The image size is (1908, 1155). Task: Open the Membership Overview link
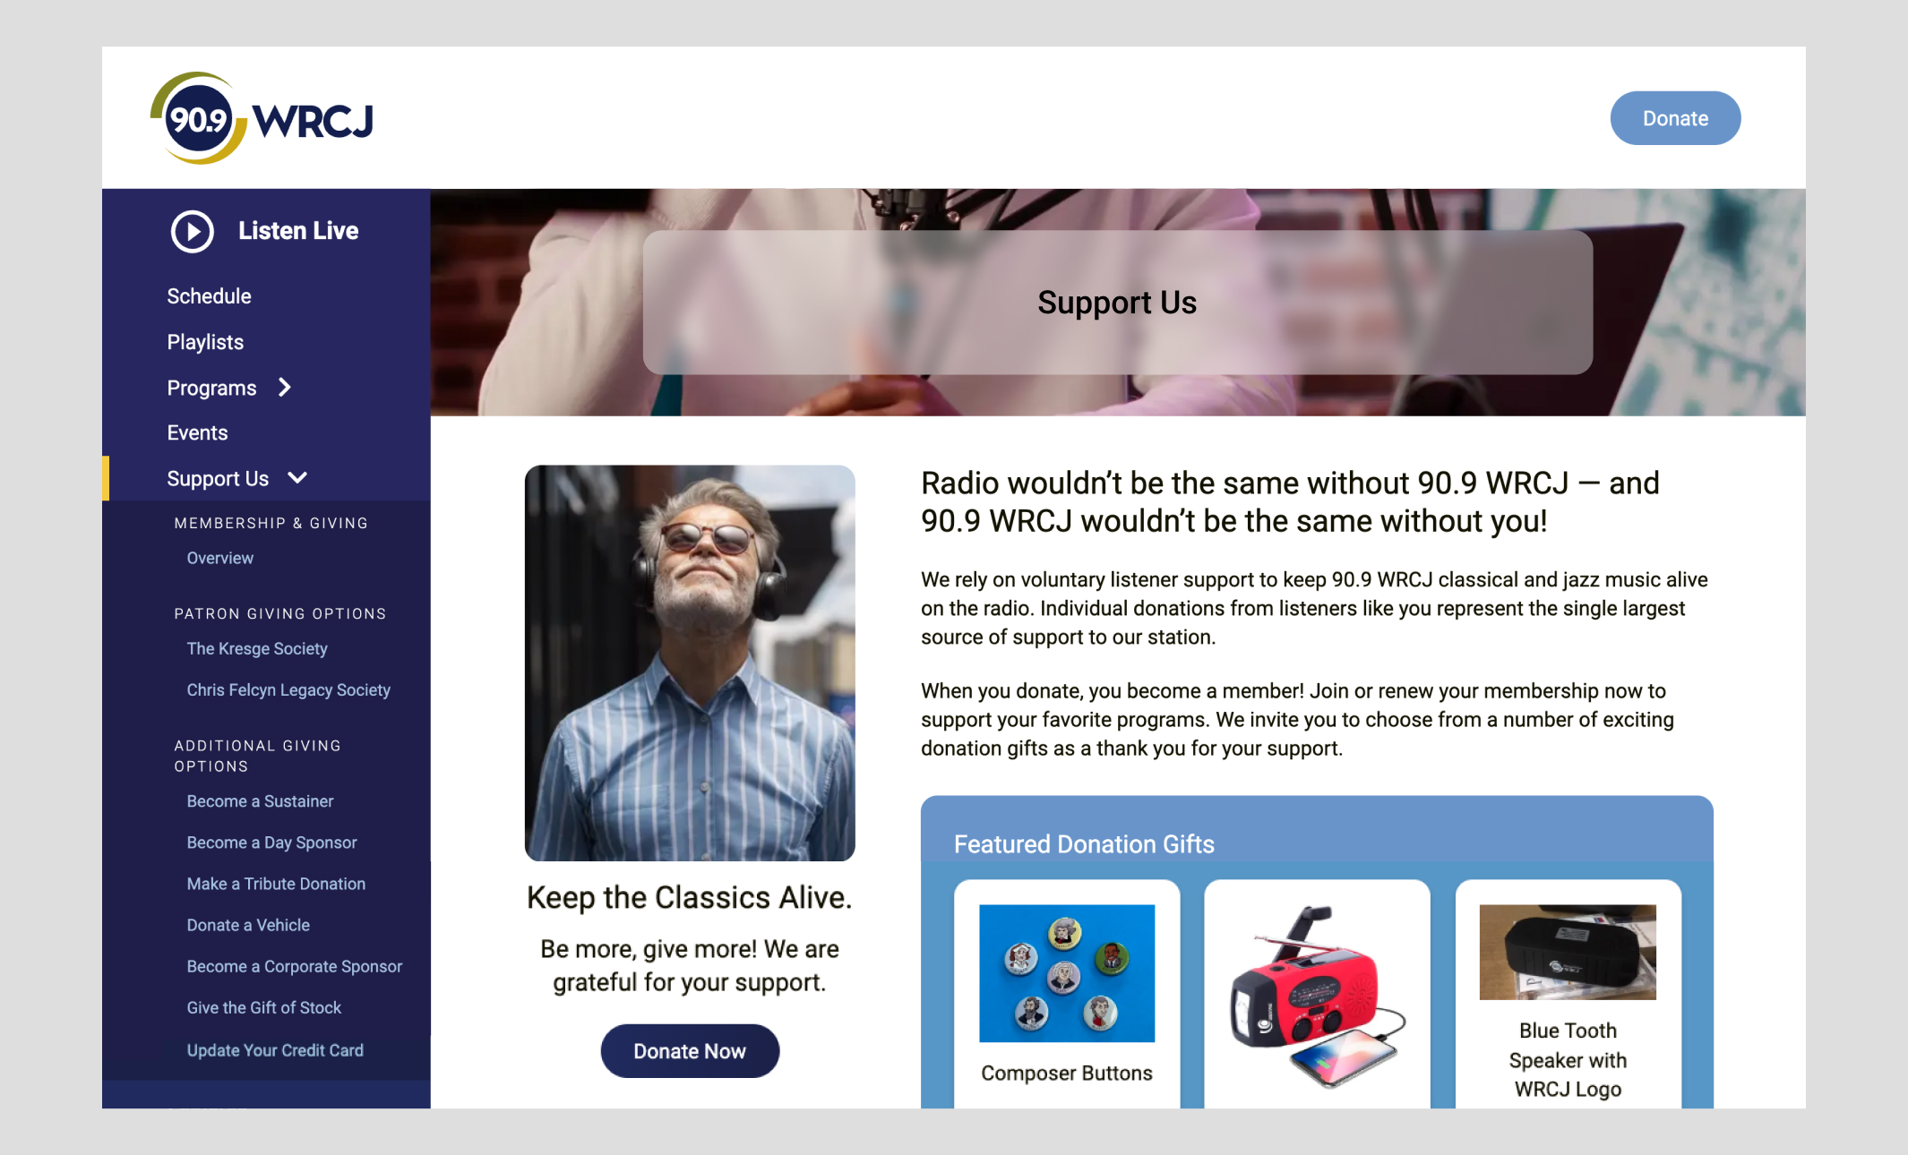(x=219, y=559)
